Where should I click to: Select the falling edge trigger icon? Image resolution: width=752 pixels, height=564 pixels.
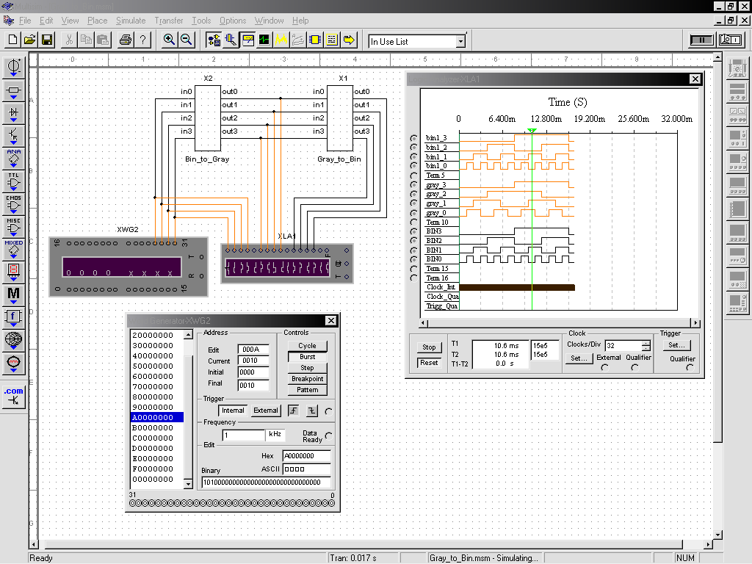click(311, 411)
